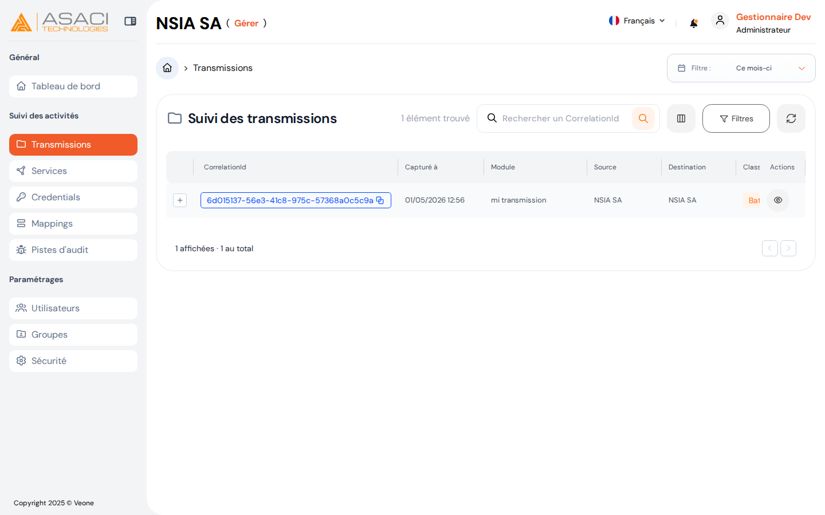Open Gestionnaire Dev profile
The image size is (825, 515).
(773, 17)
